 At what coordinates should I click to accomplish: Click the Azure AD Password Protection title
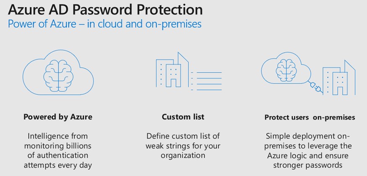[x=105, y=10]
